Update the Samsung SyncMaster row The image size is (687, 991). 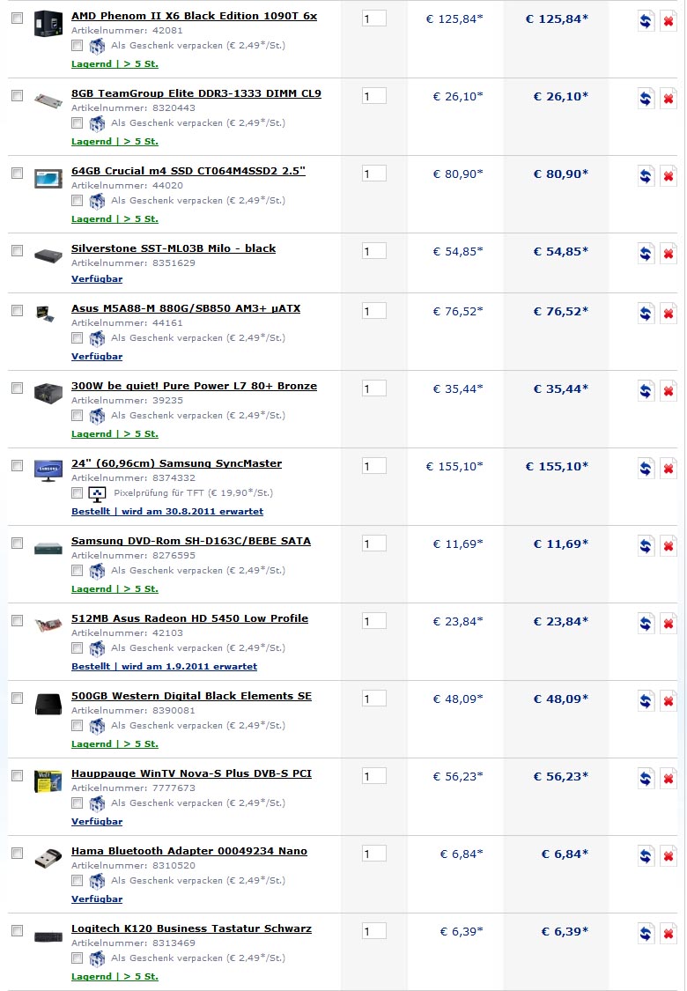(646, 469)
